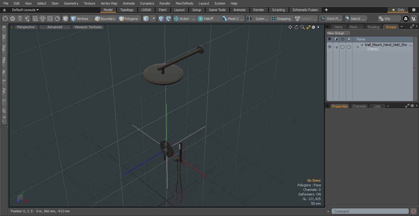Open Mesh Constraint menu

[233, 19]
